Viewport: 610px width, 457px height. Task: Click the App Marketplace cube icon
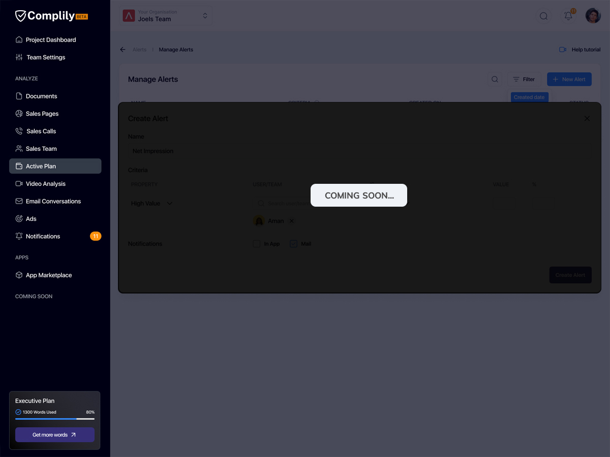[19, 275]
